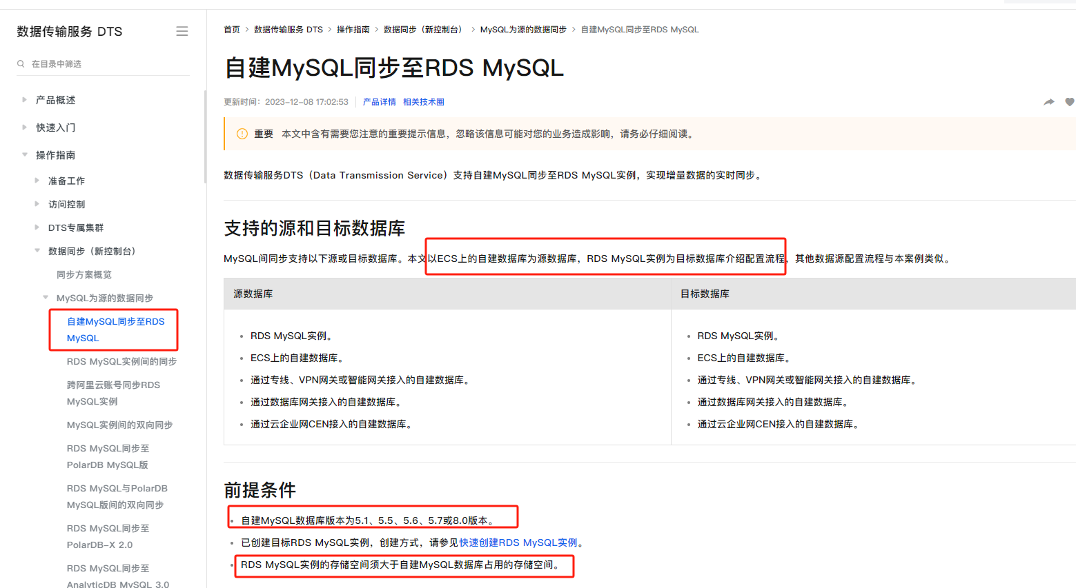The image size is (1076, 588).
Task: Select 操作指南 in the sidebar
Action: coord(56,155)
